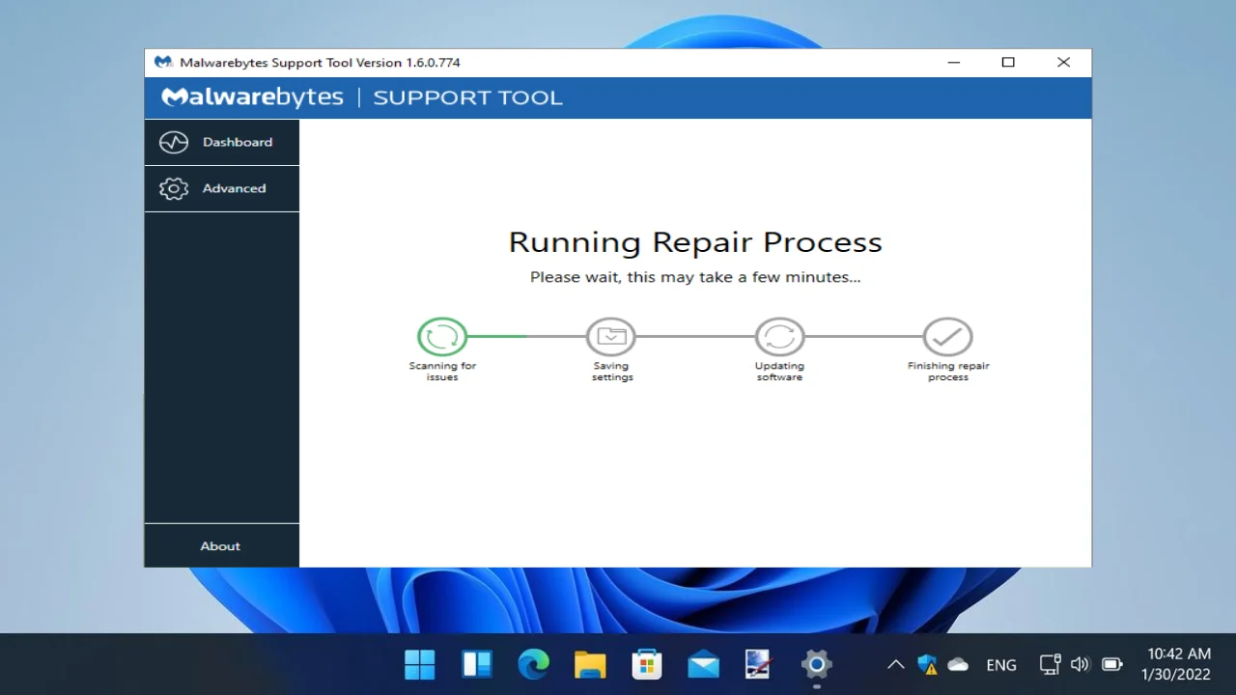The height and width of the screenshot is (695, 1236).
Task: Click the 'Updating software' label
Action: pos(779,372)
